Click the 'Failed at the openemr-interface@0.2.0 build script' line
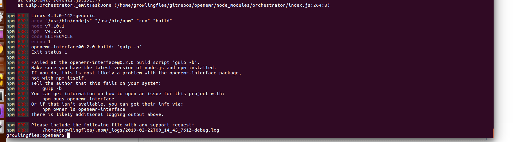Screen dimensions: 528x142 (115, 62)
